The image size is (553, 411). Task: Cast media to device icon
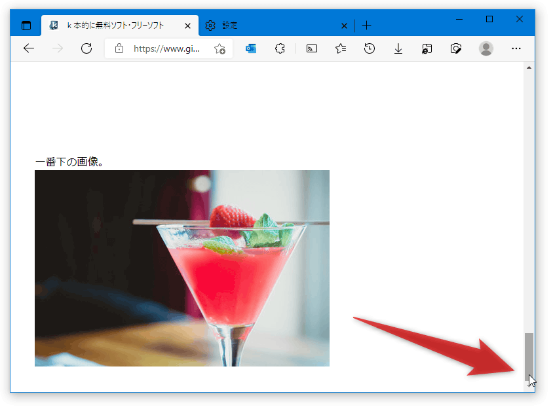(312, 48)
